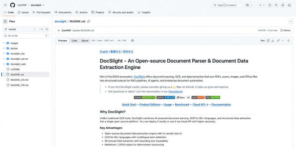Select the Preview view of the file

point(63,41)
